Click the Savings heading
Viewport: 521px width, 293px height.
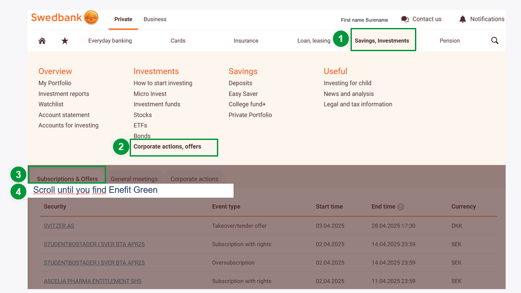click(x=243, y=71)
